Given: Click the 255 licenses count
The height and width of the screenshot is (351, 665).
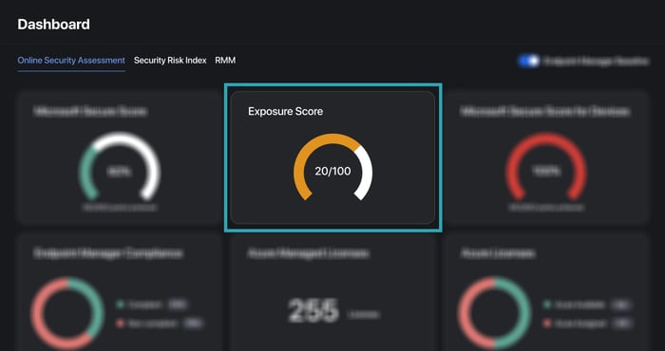Looking at the screenshot, I should (313, 311).
